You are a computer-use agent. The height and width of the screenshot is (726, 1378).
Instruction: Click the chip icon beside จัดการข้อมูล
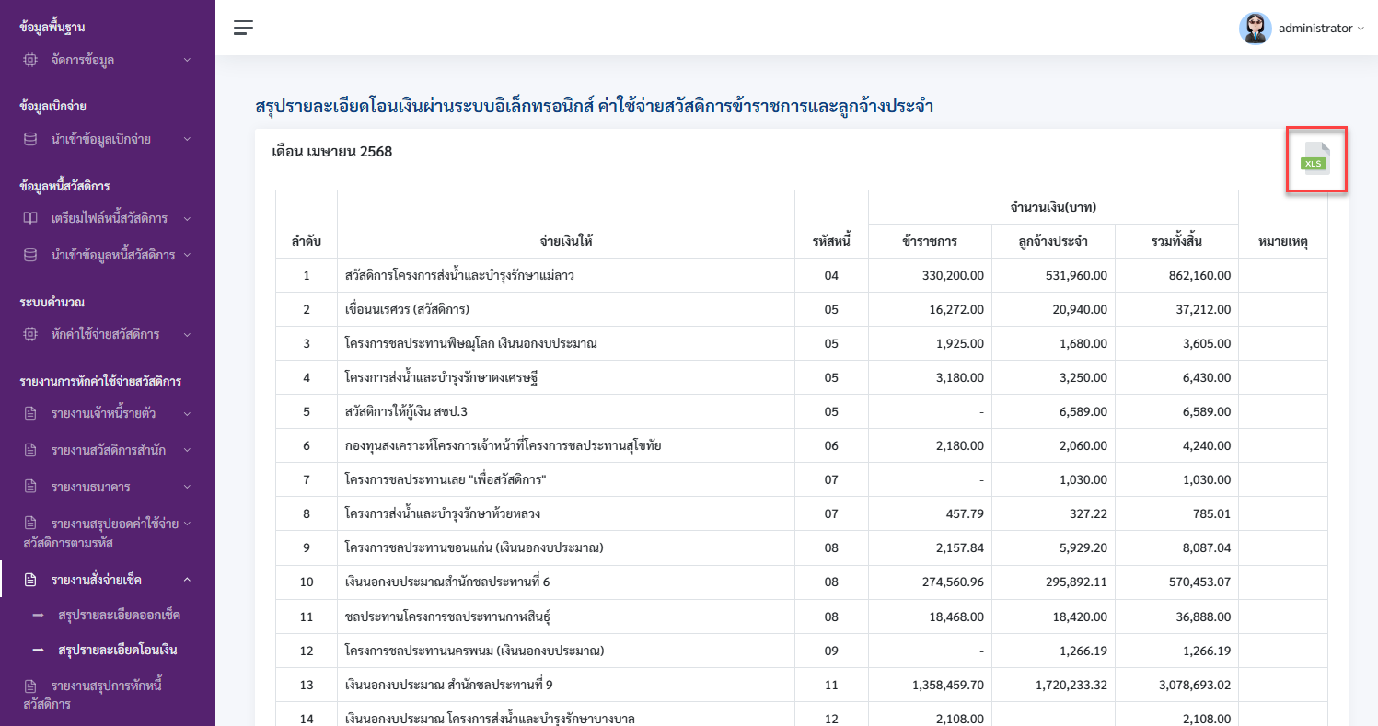[x=30, y=60]
